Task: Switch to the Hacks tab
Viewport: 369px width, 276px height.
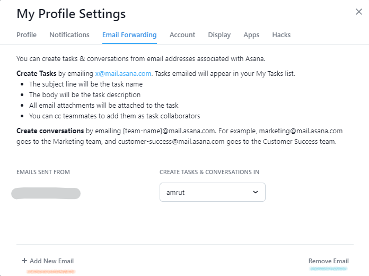Action: click(282, 35)
